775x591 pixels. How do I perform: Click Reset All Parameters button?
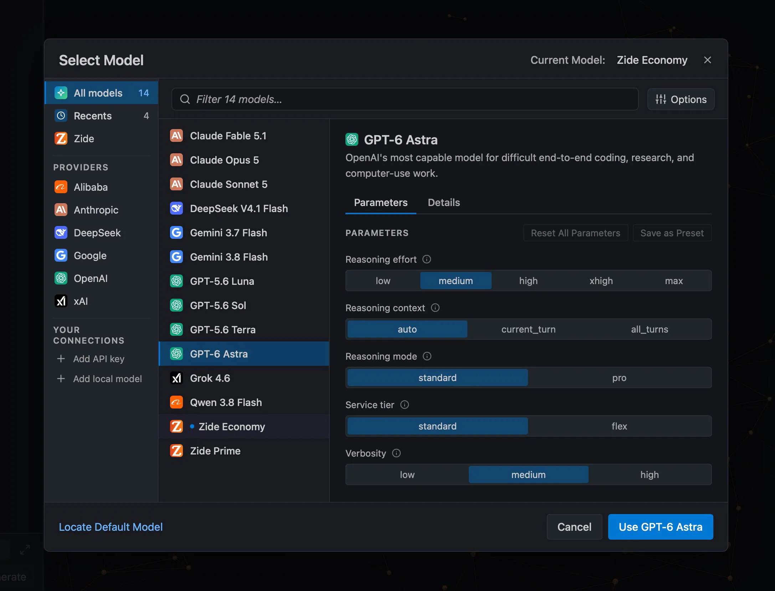pyautogui.click(x=576, y=233)
